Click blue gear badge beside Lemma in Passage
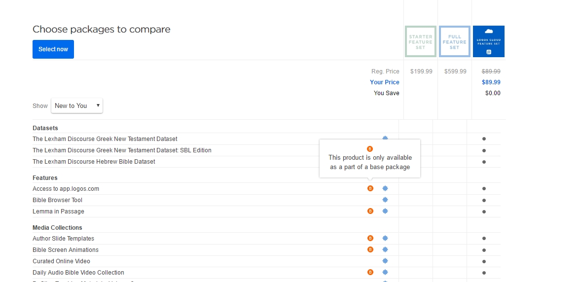 tap(385, 211)
